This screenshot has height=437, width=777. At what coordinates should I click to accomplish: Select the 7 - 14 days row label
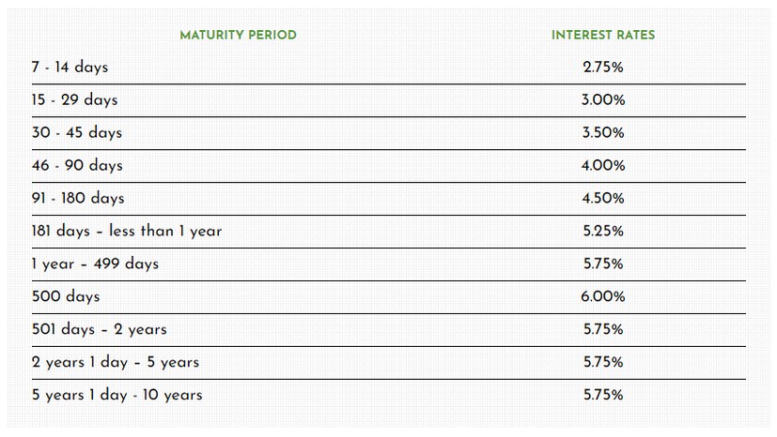69,68
